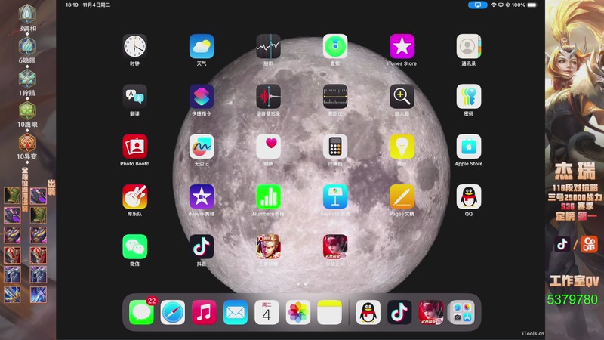Launch the Measure app
The width and height of the screenshot is (604, 340).
tap(335, 97)
